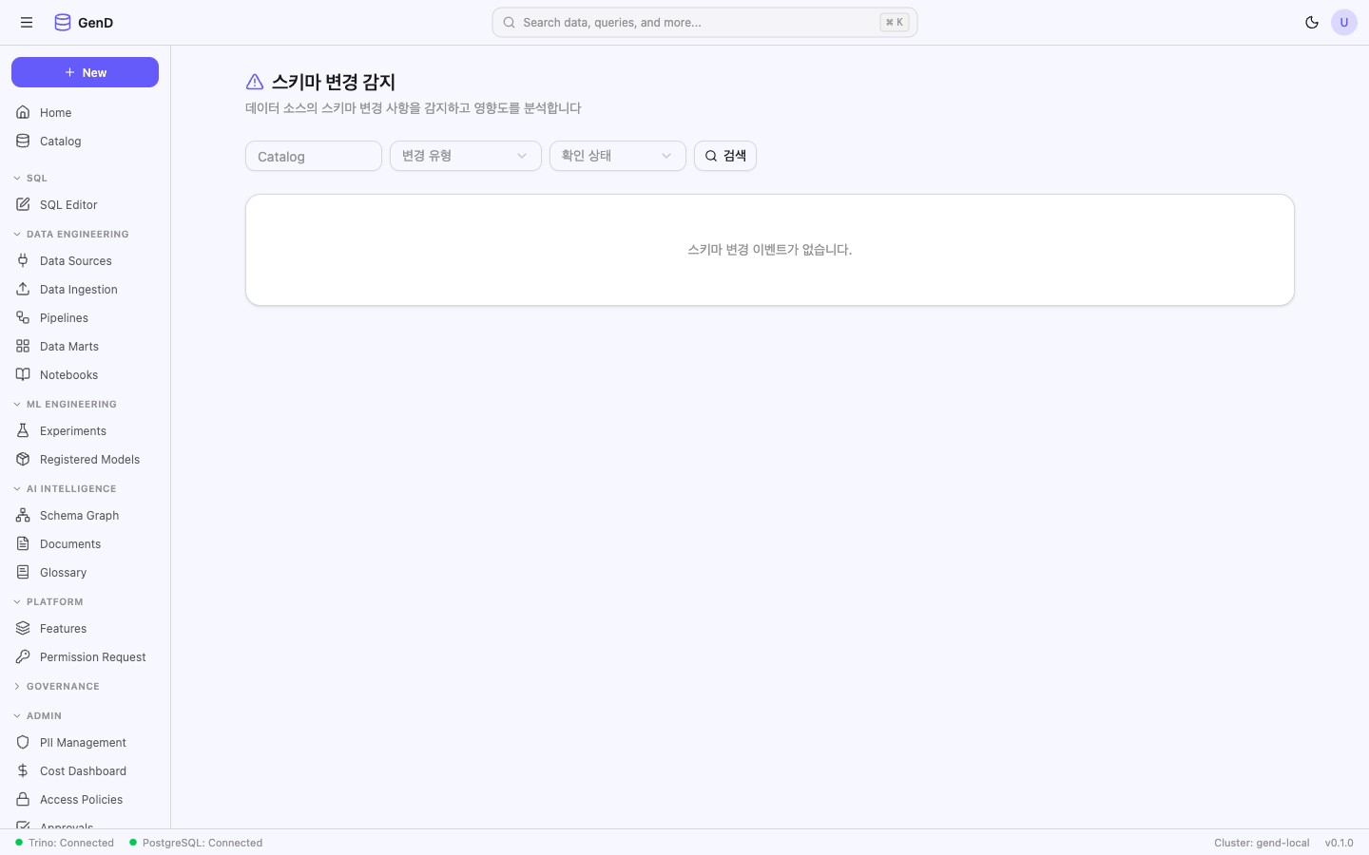
Task: Click the purple New button
Action: (x=85, y=72)
